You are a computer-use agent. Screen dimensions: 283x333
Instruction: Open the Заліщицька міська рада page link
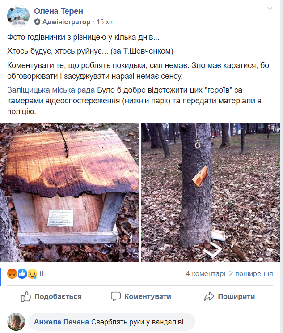pyautogui.click(x=51, y=90)
